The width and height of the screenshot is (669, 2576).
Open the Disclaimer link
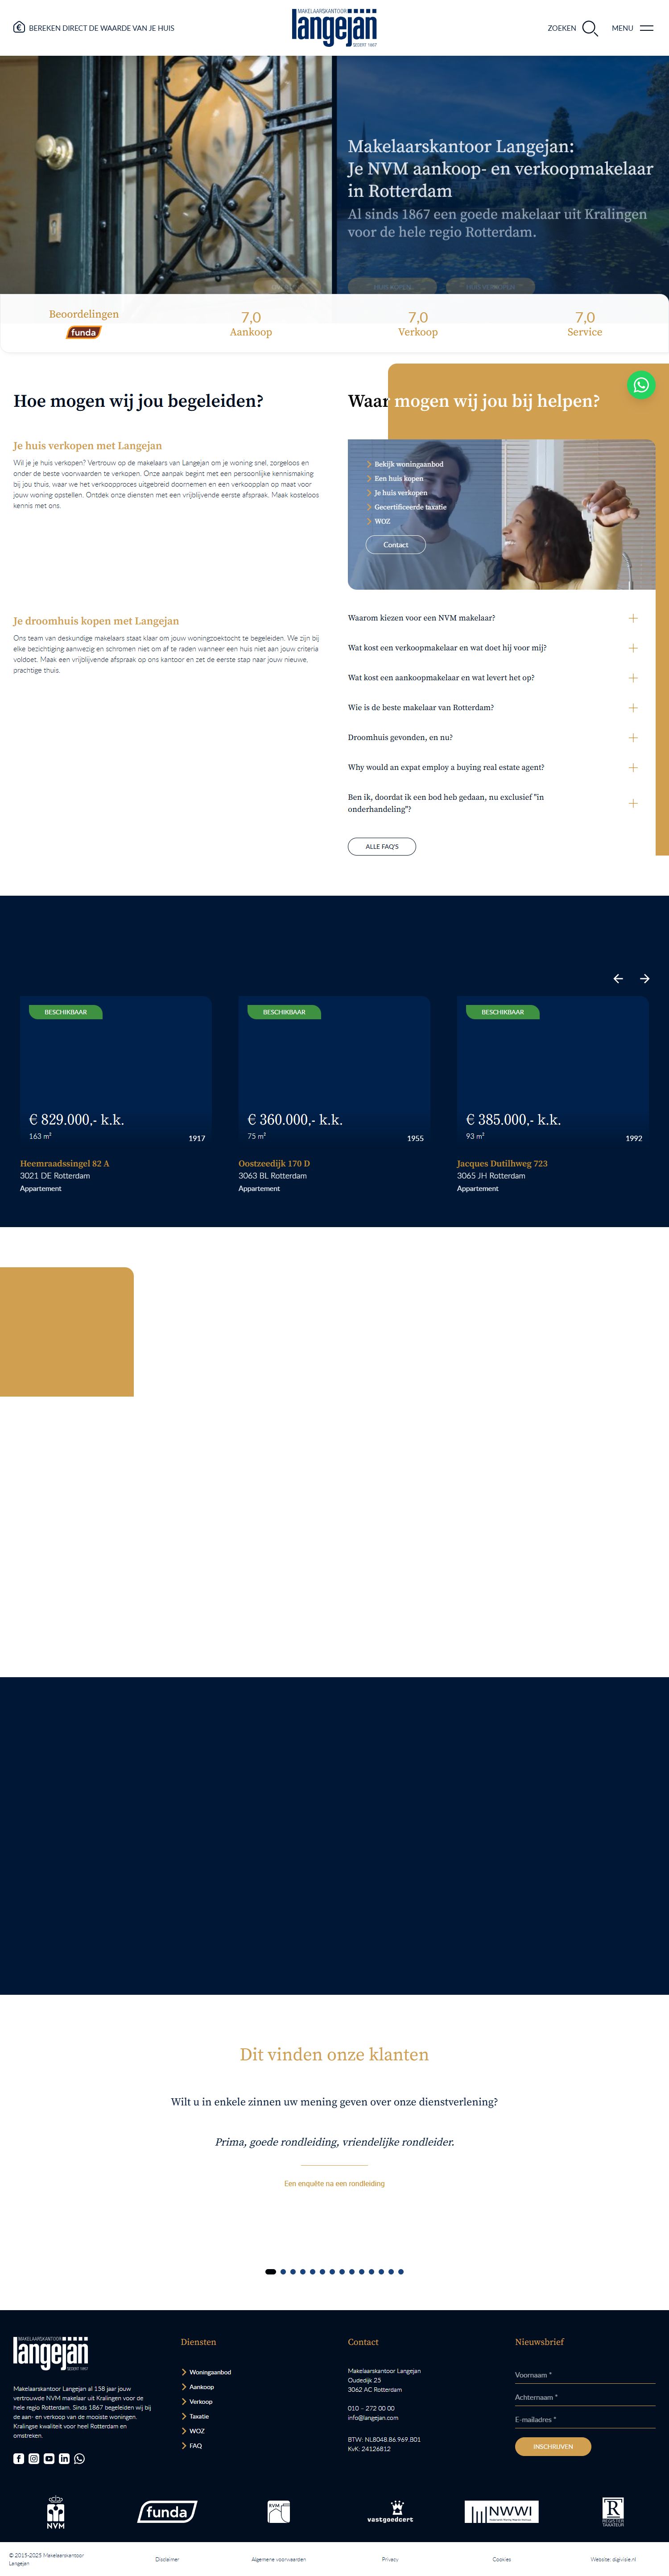point(167,2559)
